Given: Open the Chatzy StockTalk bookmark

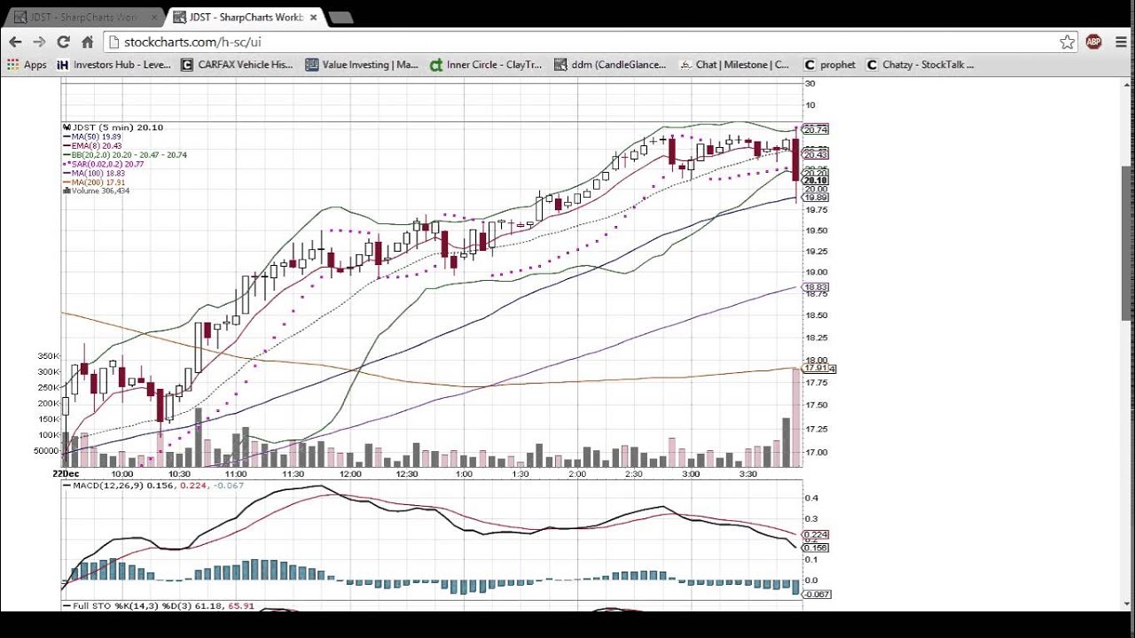Looking at the screenshot, I should pyautogui.click(x=920, y=65).
